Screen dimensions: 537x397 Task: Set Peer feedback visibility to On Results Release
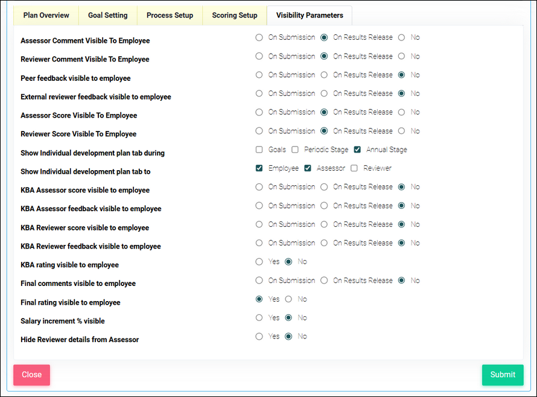pyautogui.click(x=325, y=75)
